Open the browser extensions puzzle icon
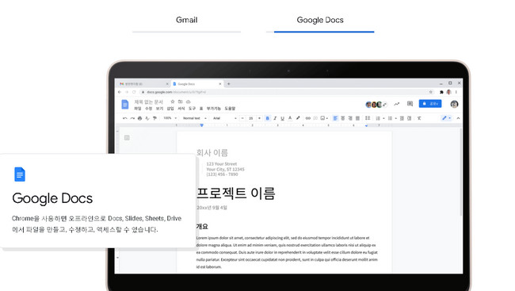 coord(441,92)
